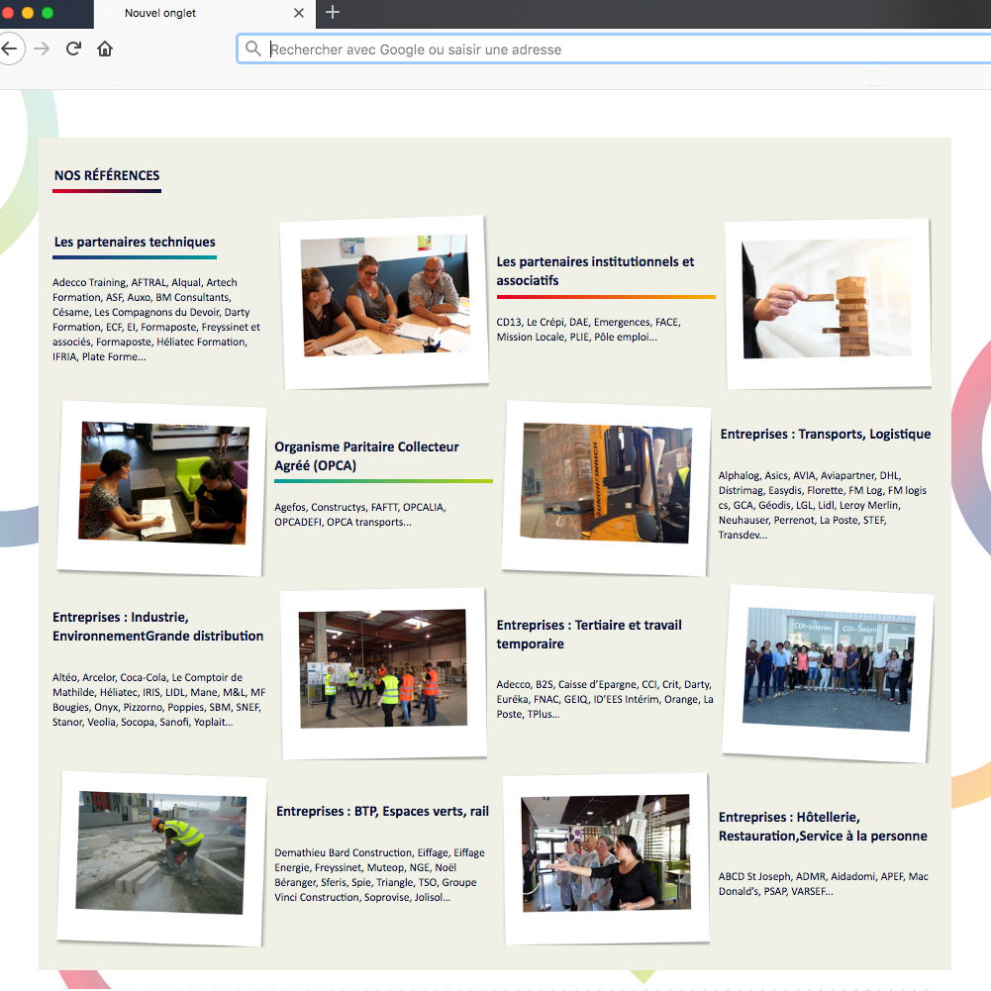The image size is (991, 991).
Task: Go forward with the forward arrow
Action: pos(42,49)
